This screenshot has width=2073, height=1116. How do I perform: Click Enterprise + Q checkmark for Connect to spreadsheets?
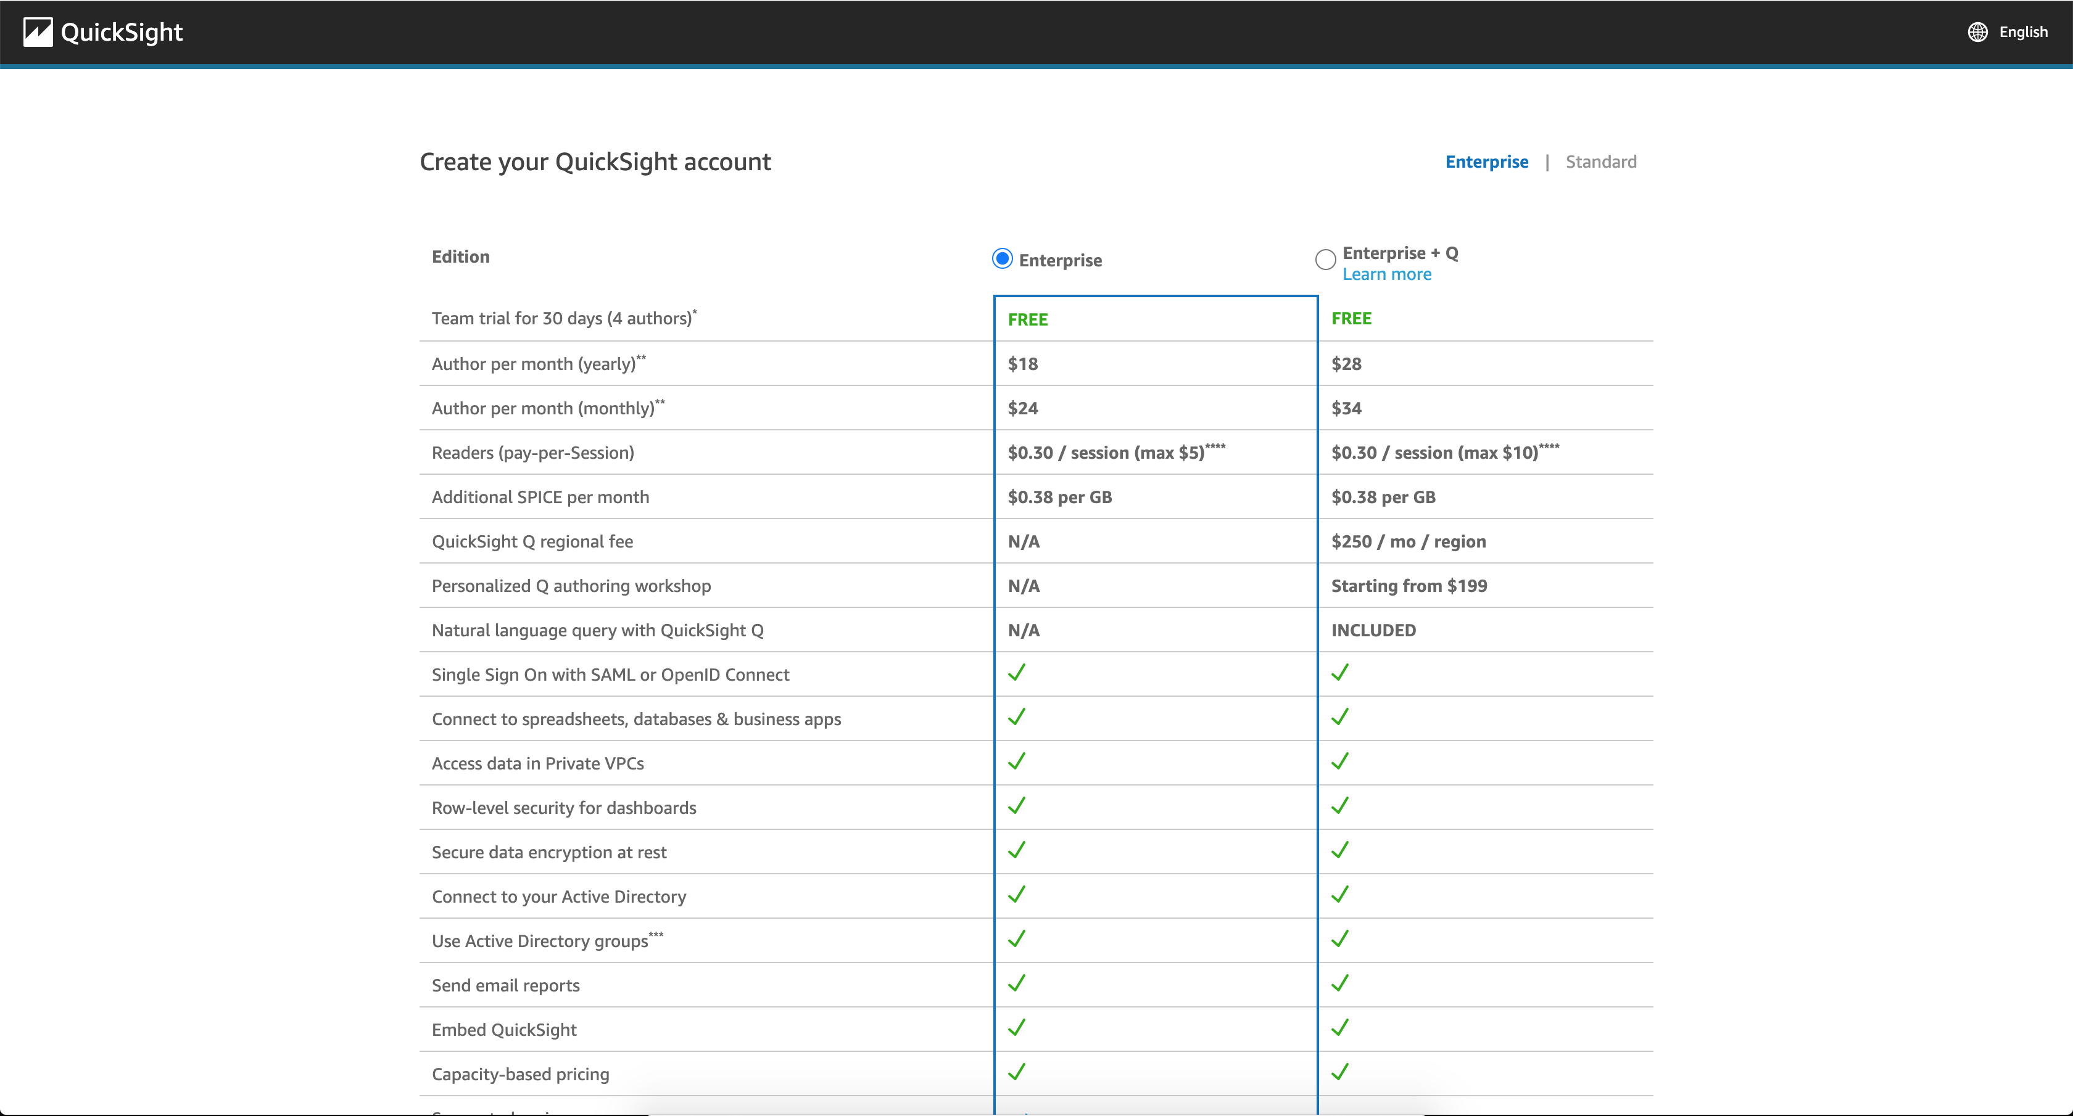pos(1340,716)
